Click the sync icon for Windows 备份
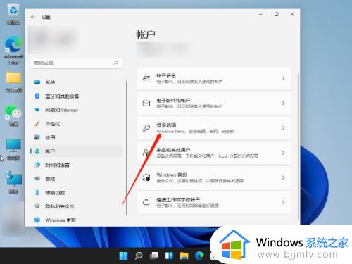This screenshot has height=264, width=352. point(146,177)
